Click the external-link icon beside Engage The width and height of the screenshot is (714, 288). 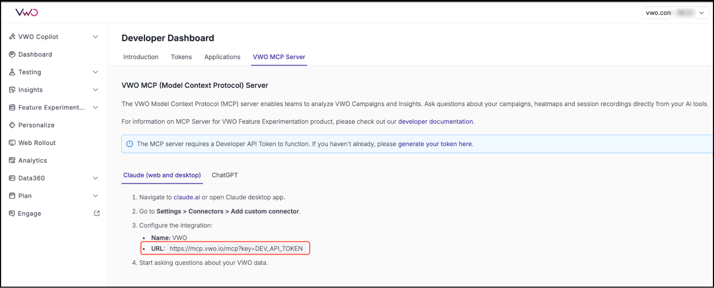[96, 213]
